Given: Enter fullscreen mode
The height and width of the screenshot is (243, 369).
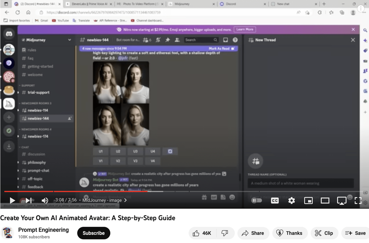Looking at the screenshot, I should 358,201.
